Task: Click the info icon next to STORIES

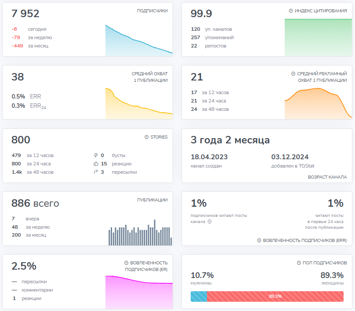Action: coord(146,137)
